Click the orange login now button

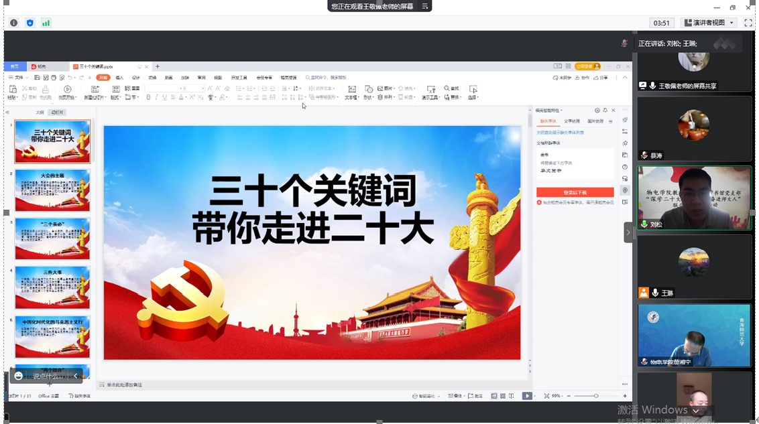pyautogui.click(x=587, y=66)
